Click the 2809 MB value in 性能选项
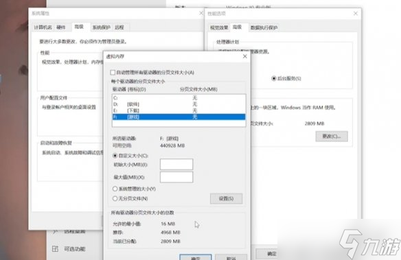The width and height of the screenshot is (401, 260). pyautogui.click(x=314, y=123)
